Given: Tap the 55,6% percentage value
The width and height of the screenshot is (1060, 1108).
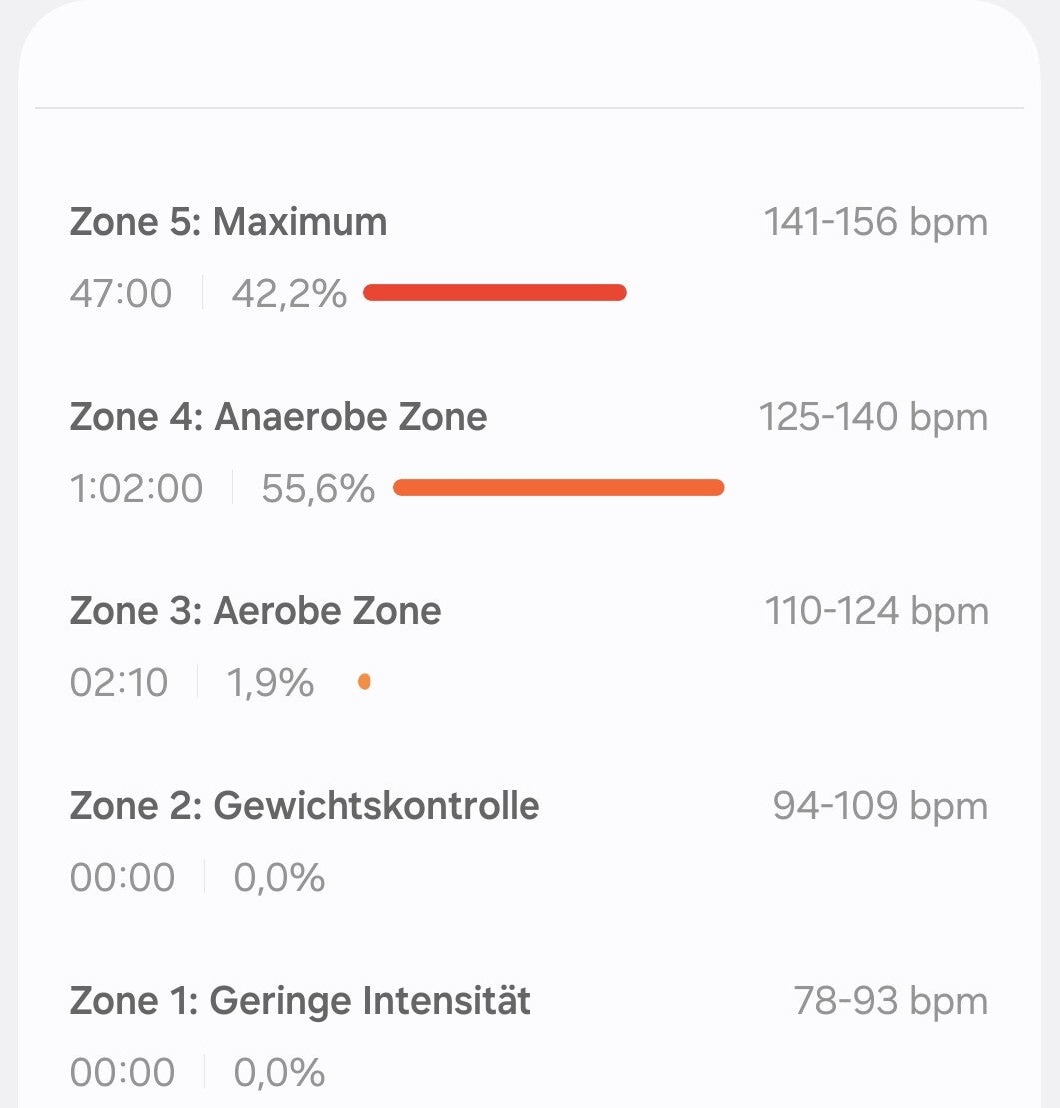Looking at the screenshot, I should 318,489.
